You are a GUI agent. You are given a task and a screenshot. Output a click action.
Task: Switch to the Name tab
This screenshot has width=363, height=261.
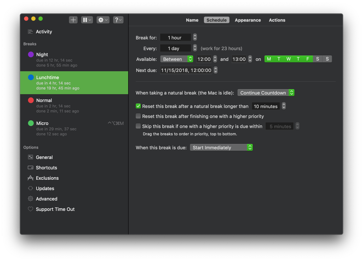click(x=192, y=20)
